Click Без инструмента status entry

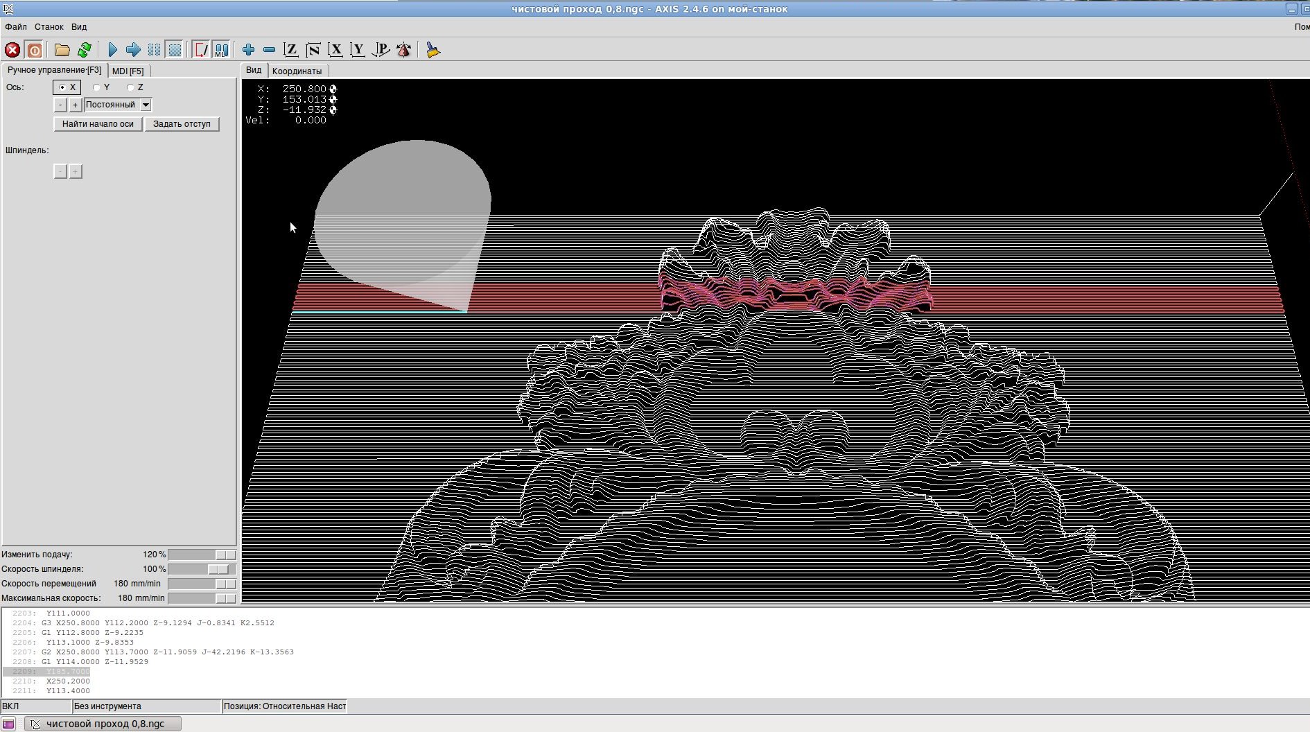click(146, 706)
